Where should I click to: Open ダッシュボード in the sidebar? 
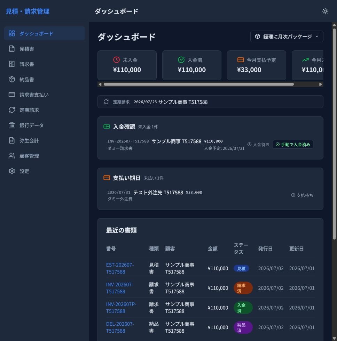click(x=45, y=33)
